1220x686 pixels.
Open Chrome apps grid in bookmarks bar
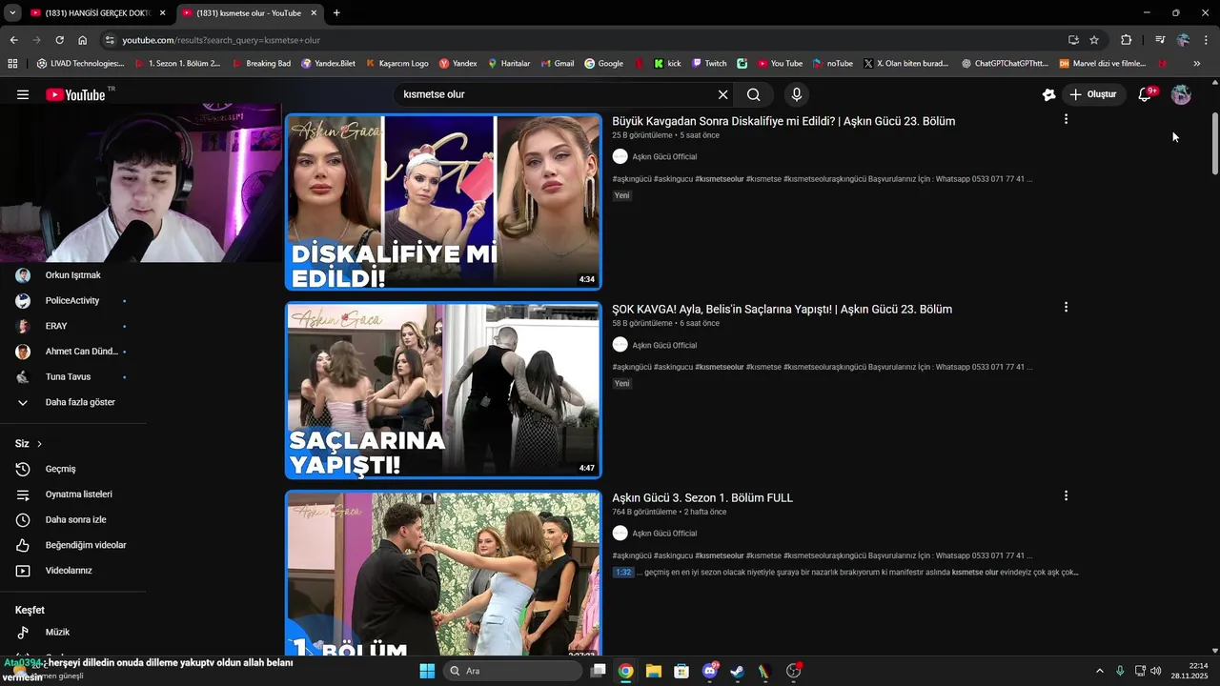pyautogui.click(x=12, y=64)
